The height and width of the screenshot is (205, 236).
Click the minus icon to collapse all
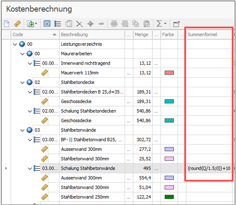click(101, 24)
